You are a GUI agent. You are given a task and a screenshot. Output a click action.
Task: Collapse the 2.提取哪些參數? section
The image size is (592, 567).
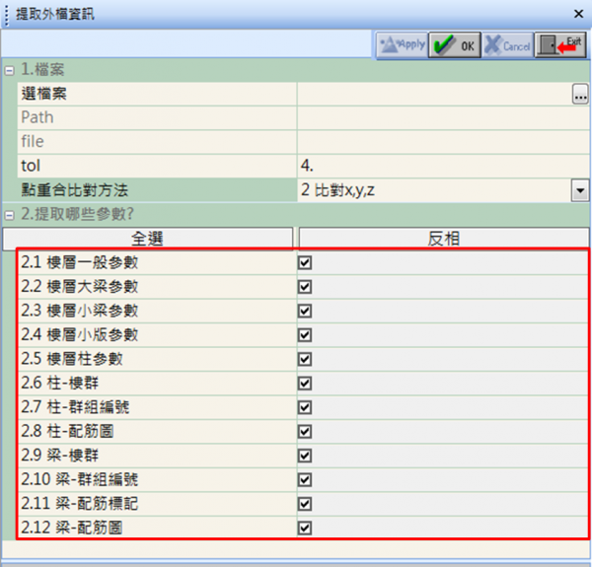coord(9,215)
